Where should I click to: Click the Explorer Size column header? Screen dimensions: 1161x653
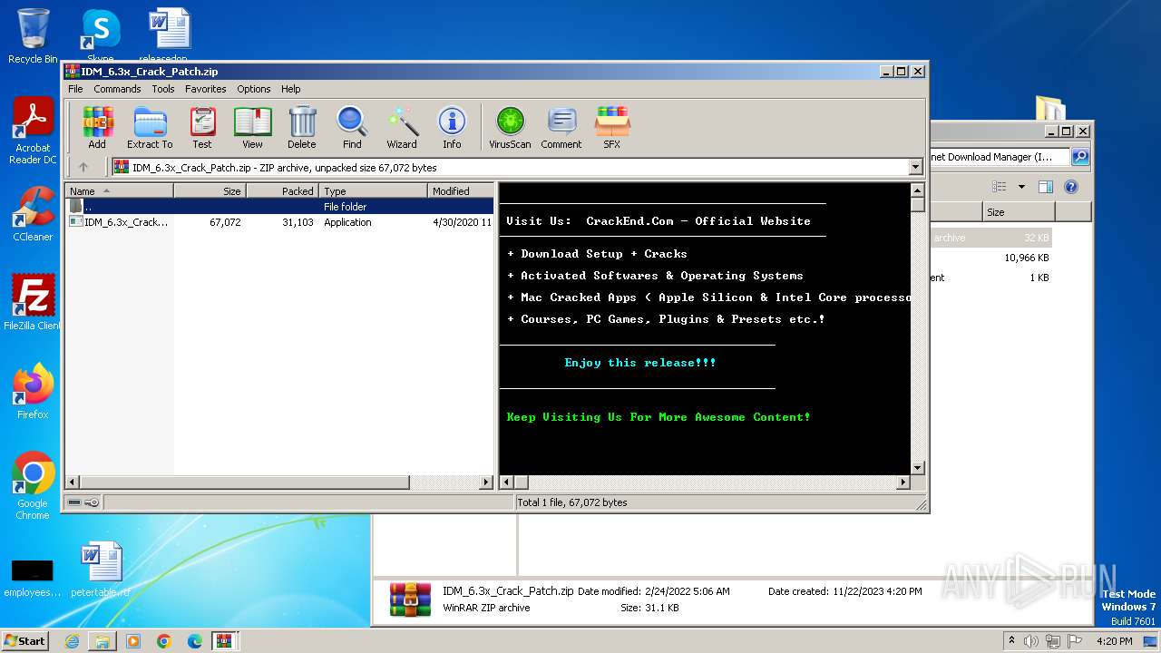click(1019, 212)
